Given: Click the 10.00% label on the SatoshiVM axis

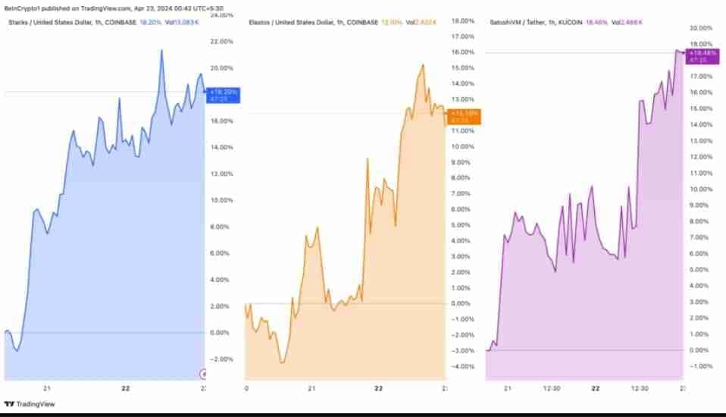Looking at the screenshot, I should click(x=702, y=189).
